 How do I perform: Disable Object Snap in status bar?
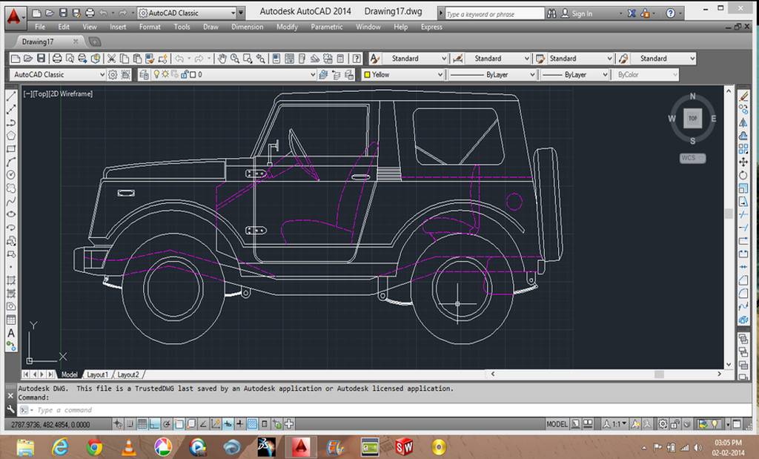click(x=180, y=424)
